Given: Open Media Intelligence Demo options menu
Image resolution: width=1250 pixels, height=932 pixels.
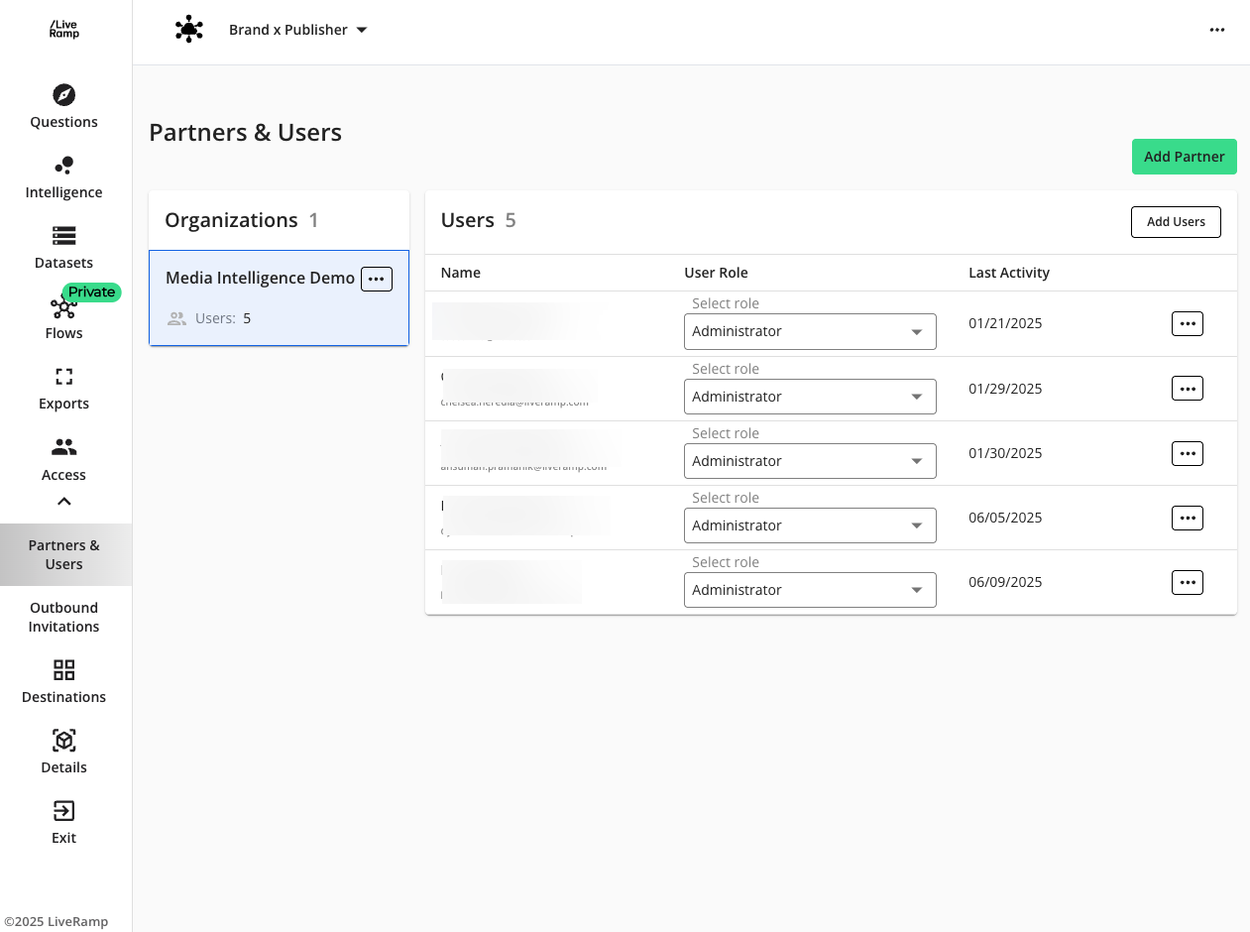Looking at the screenshot, I should click(377, 280).
